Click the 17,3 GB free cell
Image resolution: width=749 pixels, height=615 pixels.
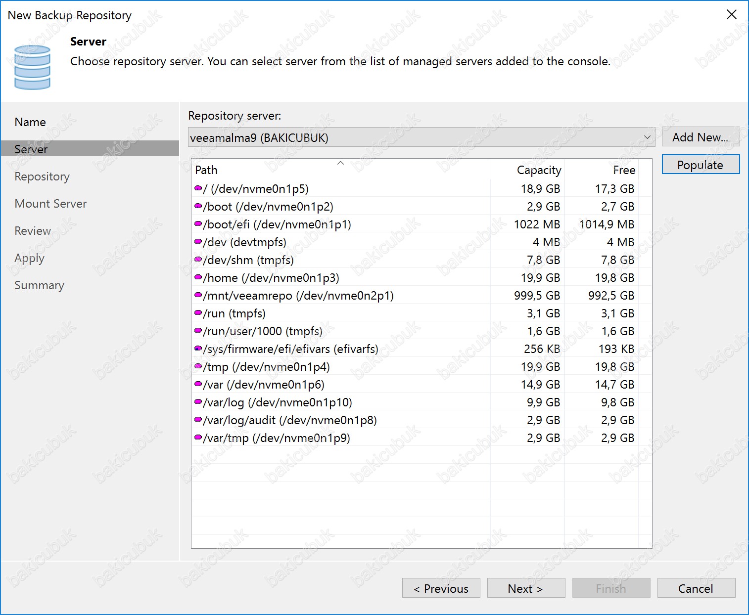coord(614,189)
